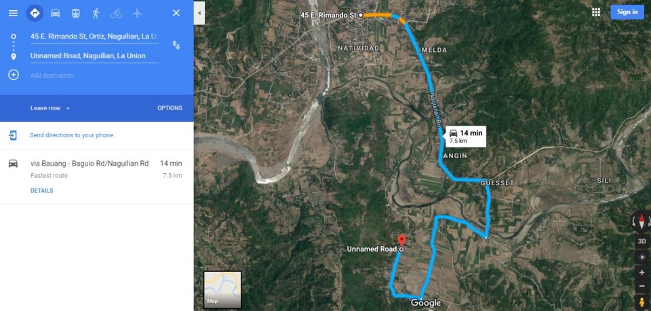Expand the Leave now dropdown
651x311 pixels.
point(50,108)
